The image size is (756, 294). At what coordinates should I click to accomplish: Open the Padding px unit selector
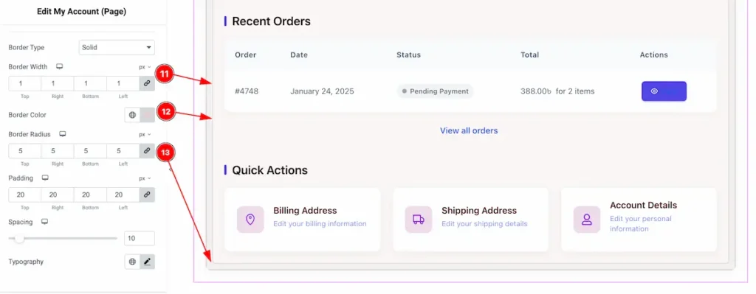(x=145, y=178)
